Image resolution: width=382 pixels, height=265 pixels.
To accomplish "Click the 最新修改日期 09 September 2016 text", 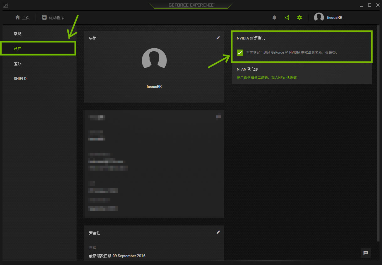I will coord(117,256).
